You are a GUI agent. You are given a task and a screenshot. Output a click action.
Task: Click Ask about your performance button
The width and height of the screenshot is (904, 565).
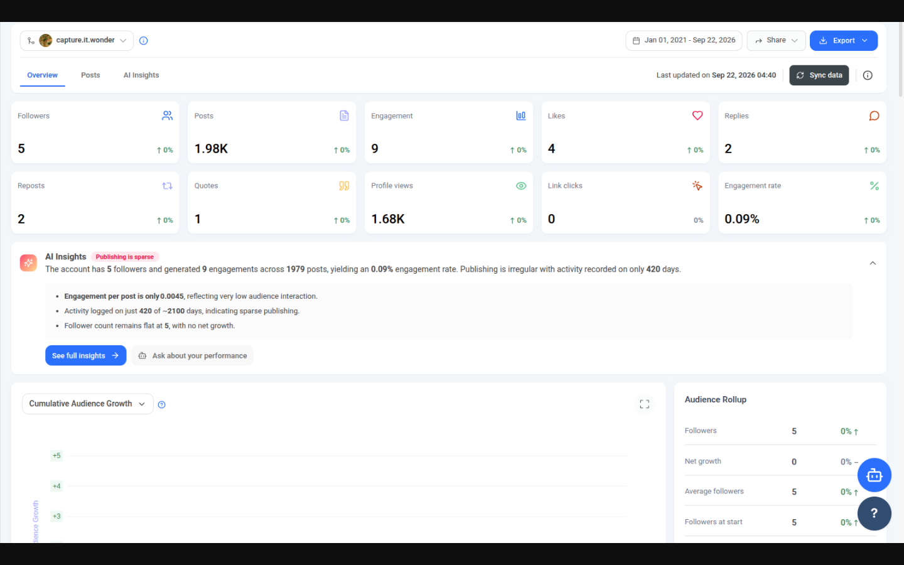[192, 355]
